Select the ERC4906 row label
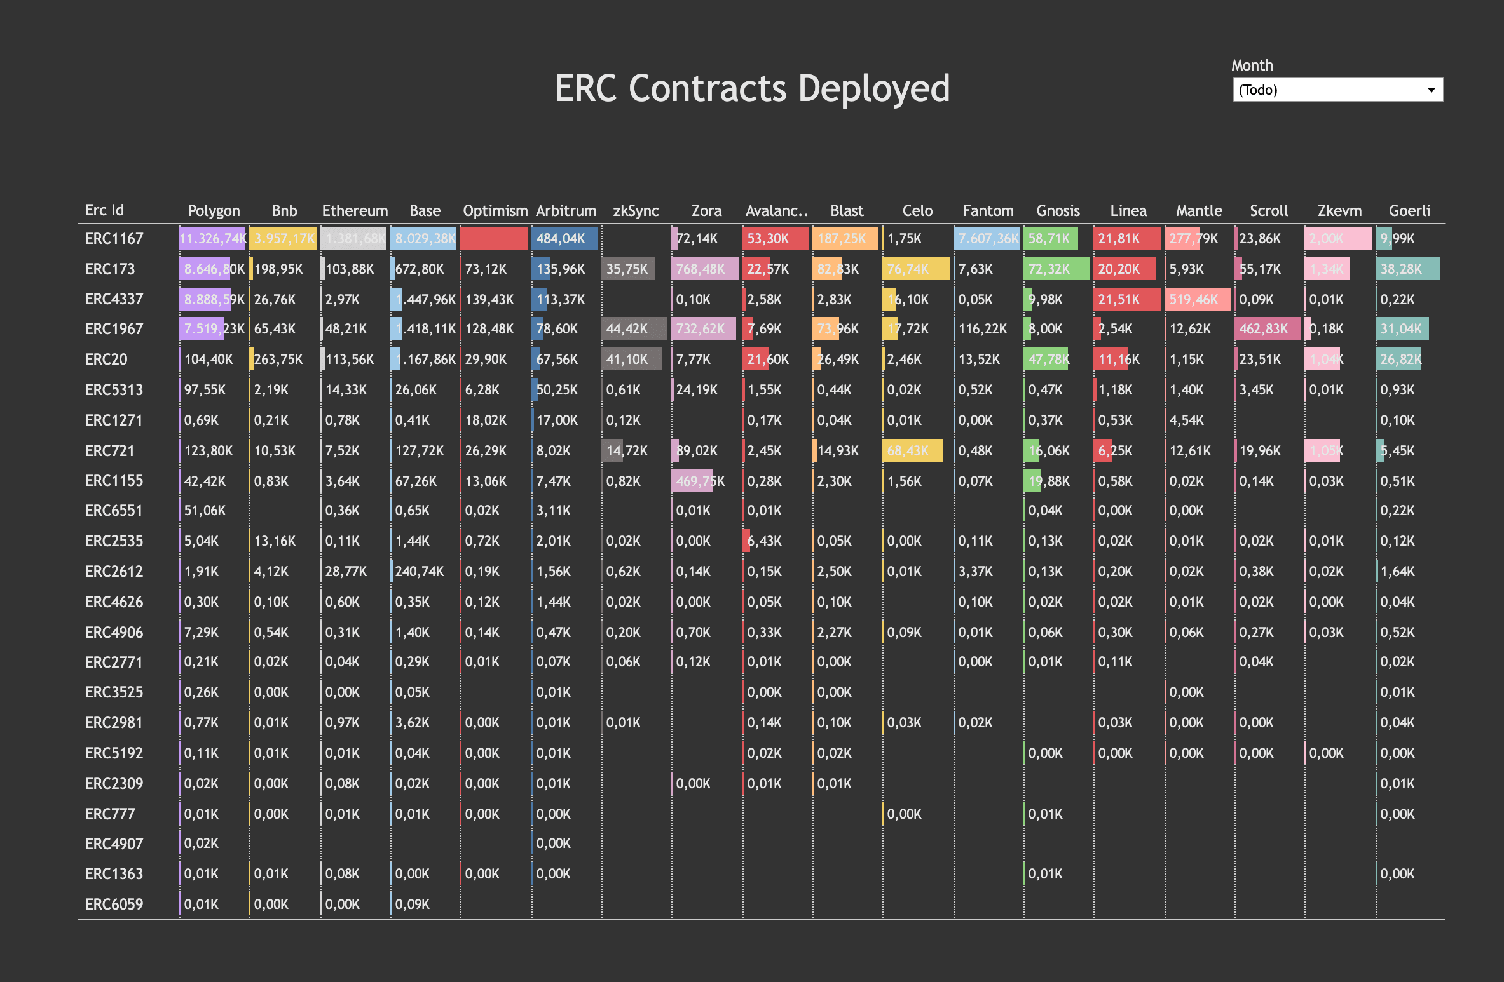Screen dimensions: 1504x982 click(x=114, y=633)
